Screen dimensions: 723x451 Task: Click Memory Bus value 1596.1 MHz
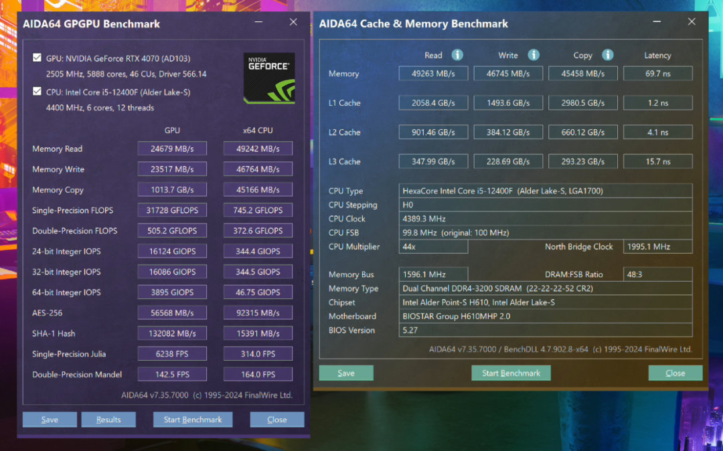click(433, 274)
